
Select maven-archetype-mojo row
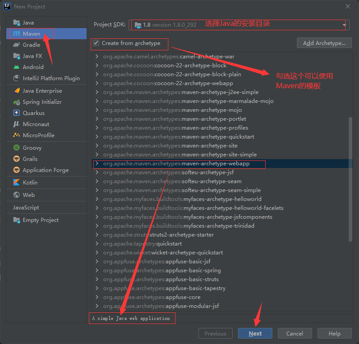[x=222, y=110]
